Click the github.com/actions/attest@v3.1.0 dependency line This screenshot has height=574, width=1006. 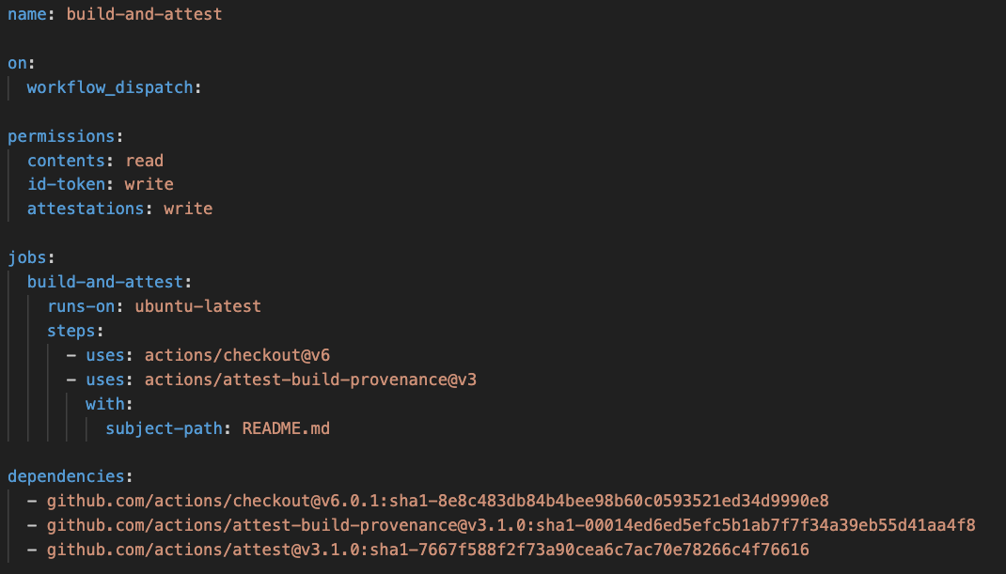428,550
